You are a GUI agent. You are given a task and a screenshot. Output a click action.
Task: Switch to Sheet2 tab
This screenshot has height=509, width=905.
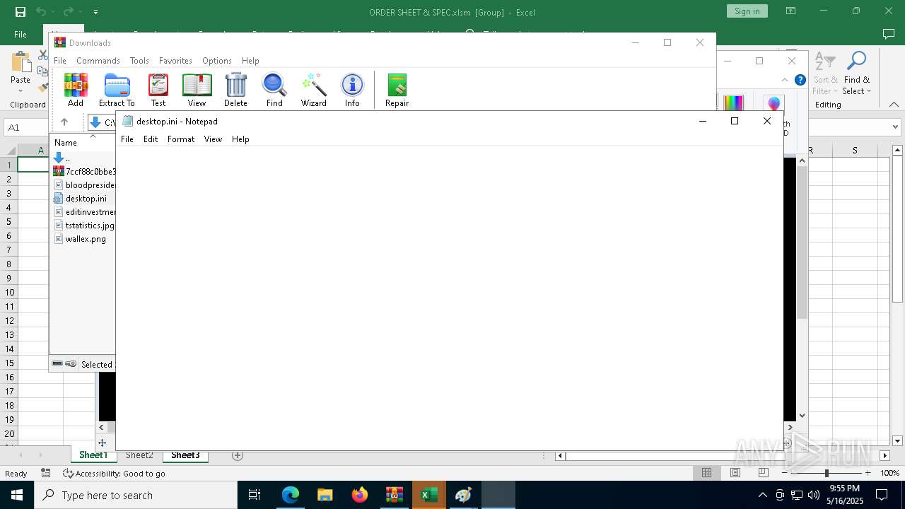click(x=139, y=455)
